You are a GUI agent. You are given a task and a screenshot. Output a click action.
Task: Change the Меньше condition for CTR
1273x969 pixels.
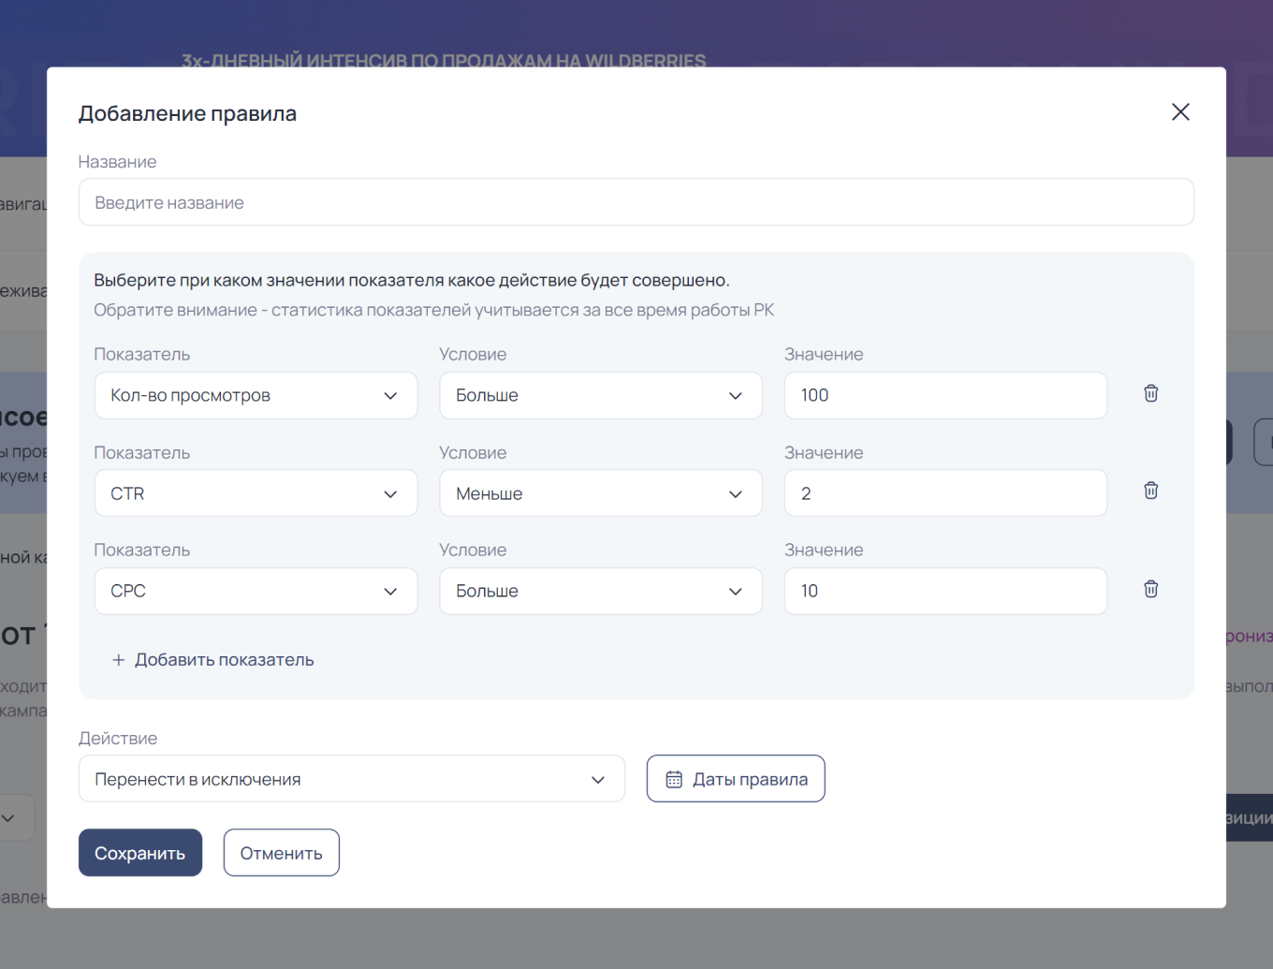pyautogui.click(x=600, y=493)
